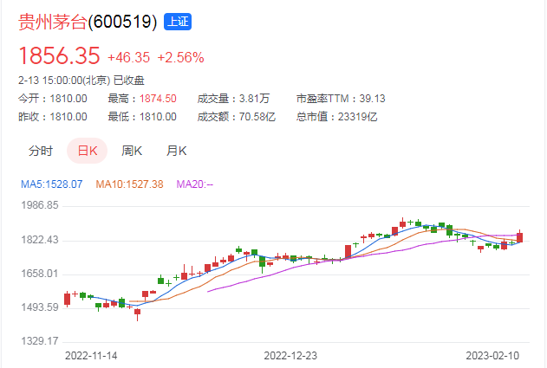547x368 pixels.
Task: Click the 1493.59 y-axis label
Action: click(40, 307)
